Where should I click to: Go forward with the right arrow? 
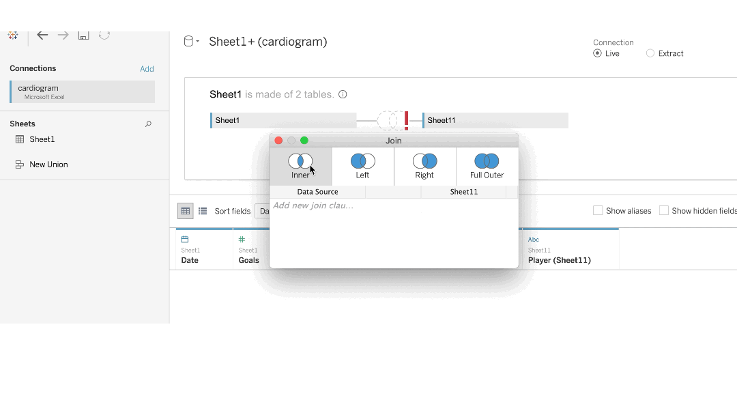[x=63, y=35]
